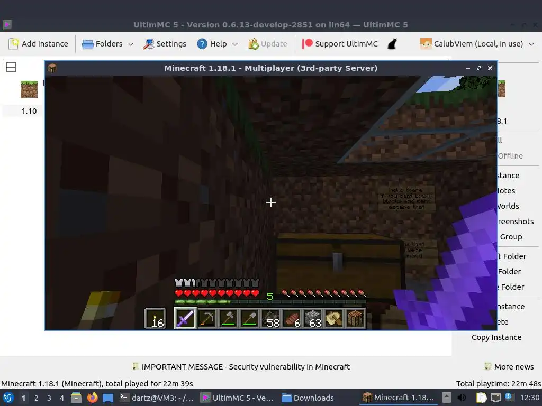Click the total played status bar text

click(97, 384)
